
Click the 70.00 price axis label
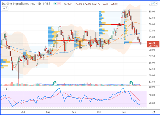tap(152, 50)
